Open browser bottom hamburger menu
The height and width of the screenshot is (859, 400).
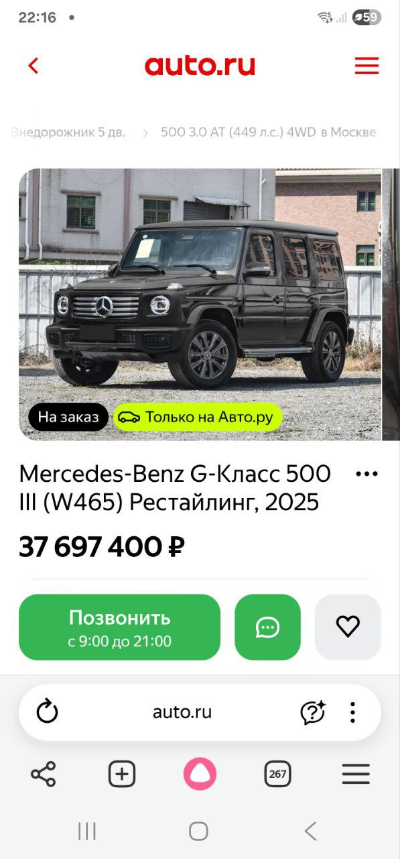(x=356, y=774)
